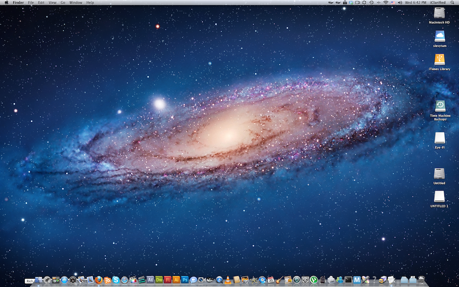Open the volume menu bar icon

coord(400,2)
